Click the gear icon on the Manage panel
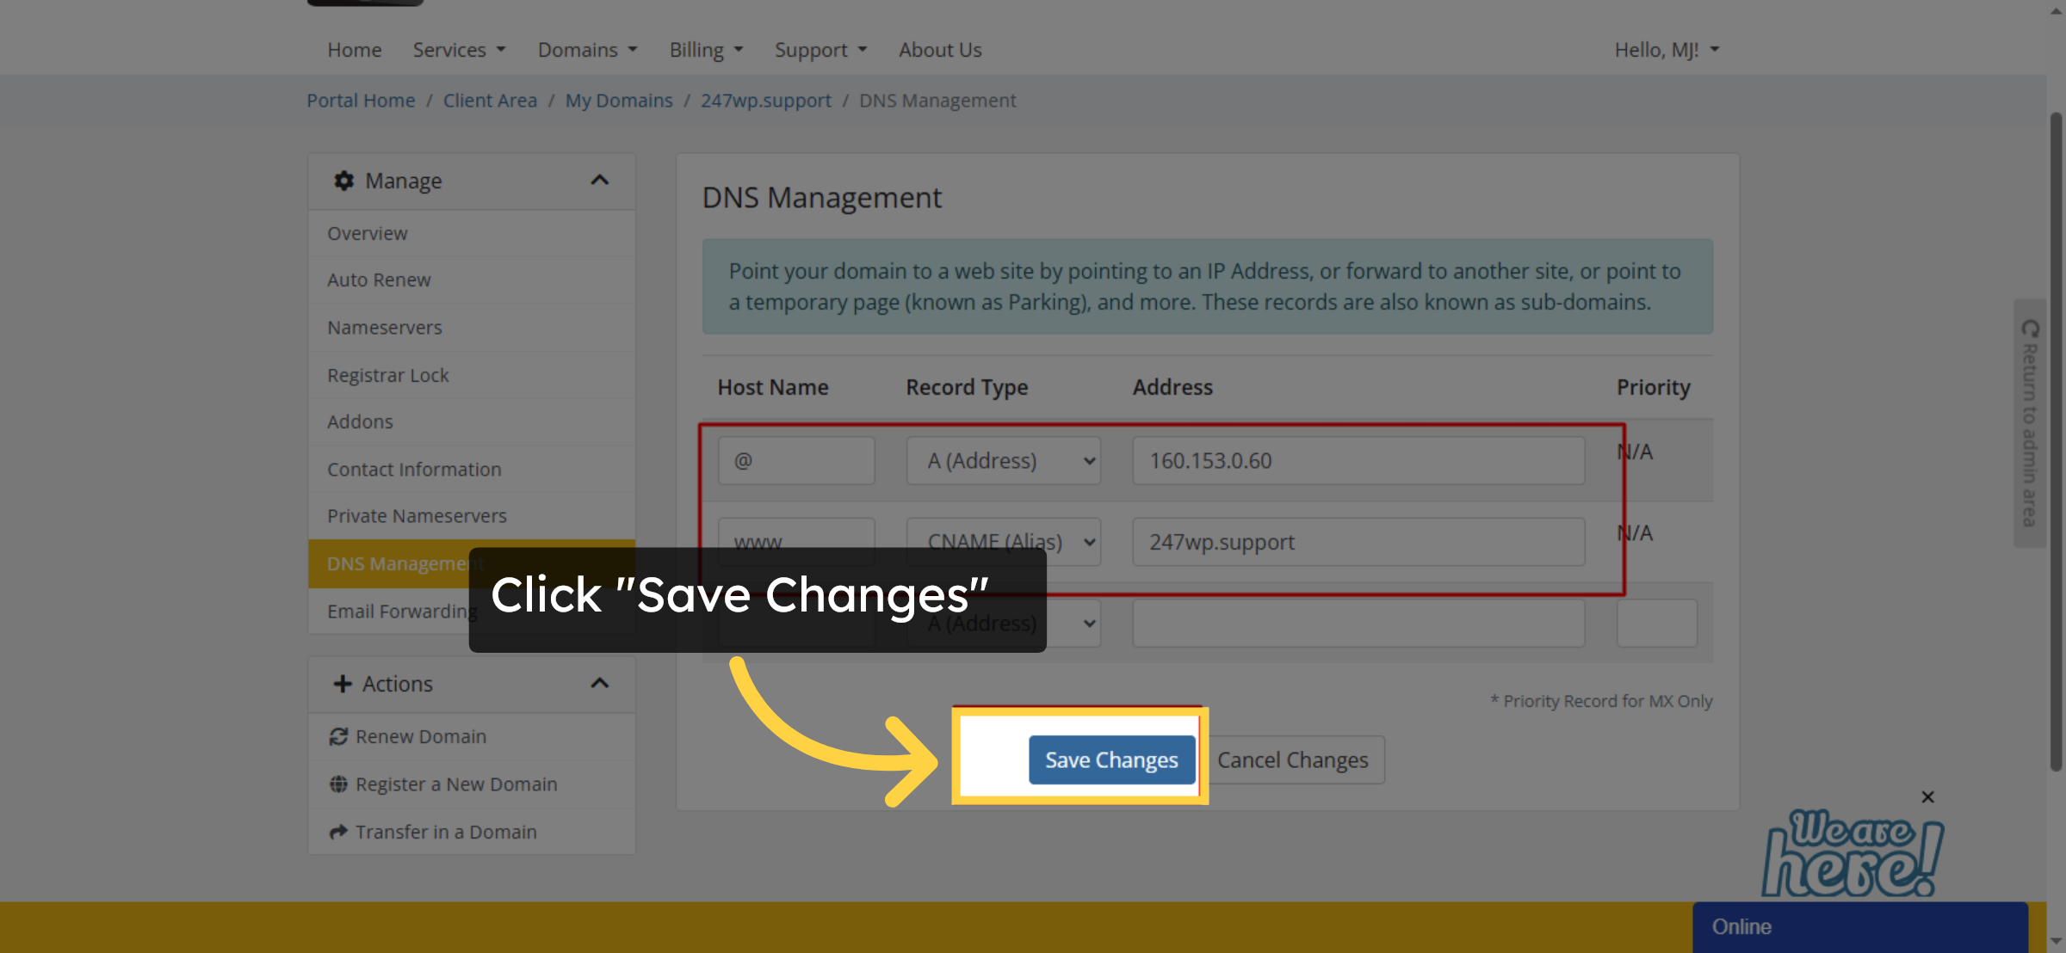 pyautogui.click(x=343, y=181)
